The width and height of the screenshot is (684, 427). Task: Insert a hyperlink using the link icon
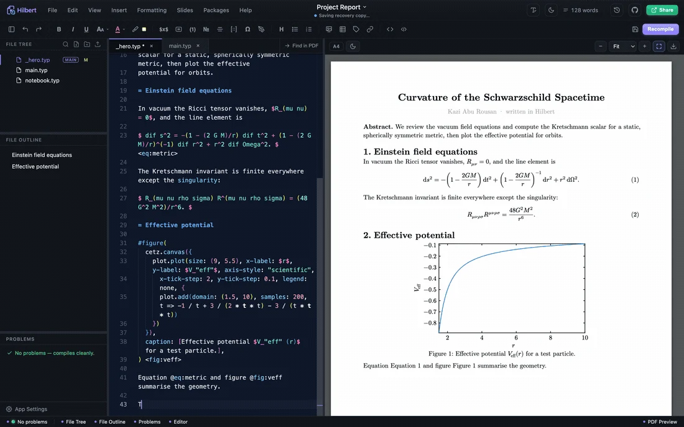370,29
